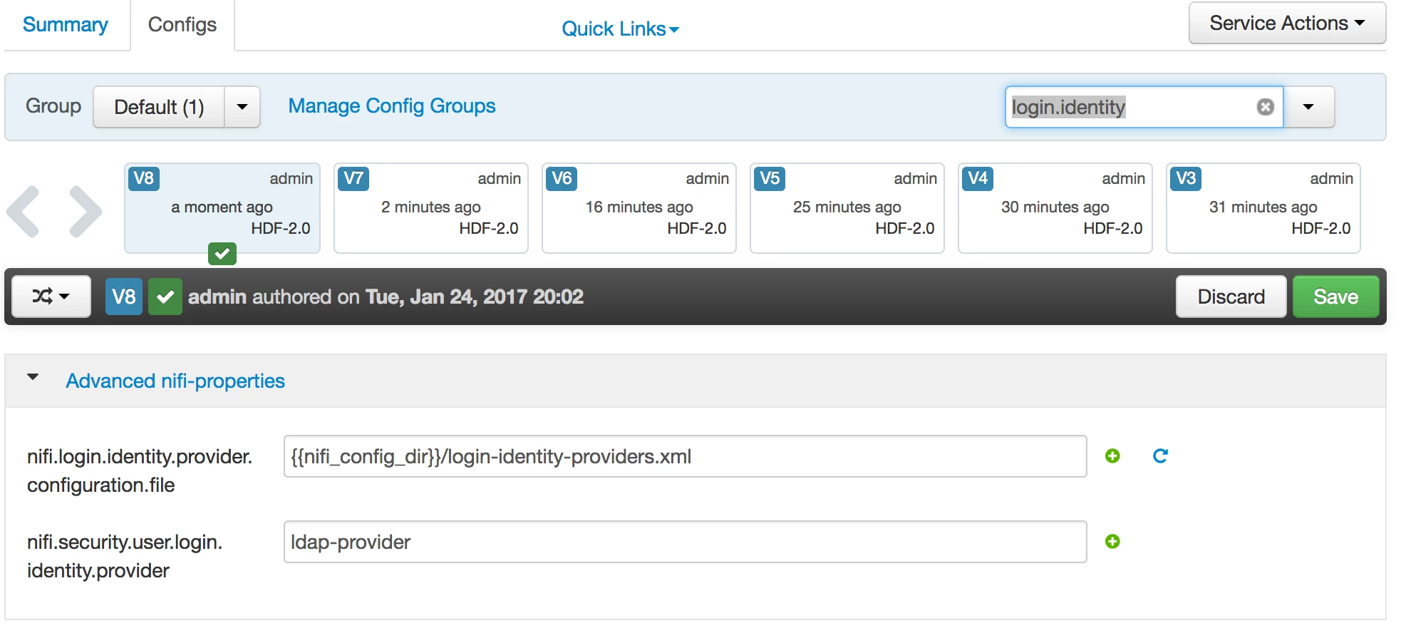Click the nifi.security.user.login.identity.provider label
The height and width of the screenshot is (633, 1401).
click(125, 556)
